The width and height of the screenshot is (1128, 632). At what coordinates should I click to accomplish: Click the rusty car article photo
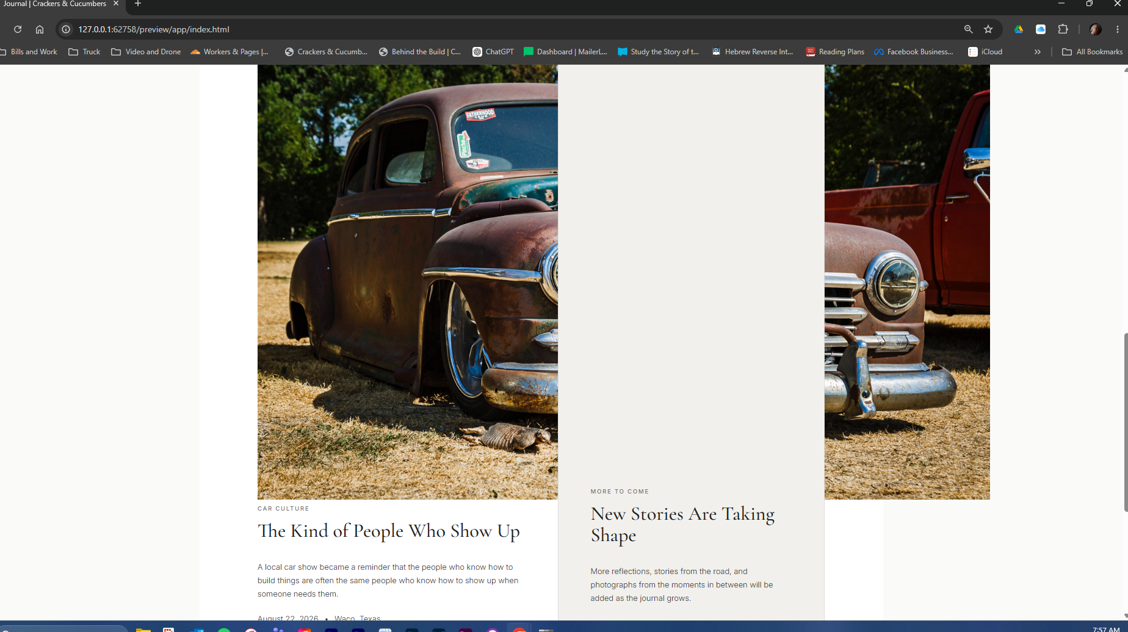pyautogui.click(x=408, y=282)
